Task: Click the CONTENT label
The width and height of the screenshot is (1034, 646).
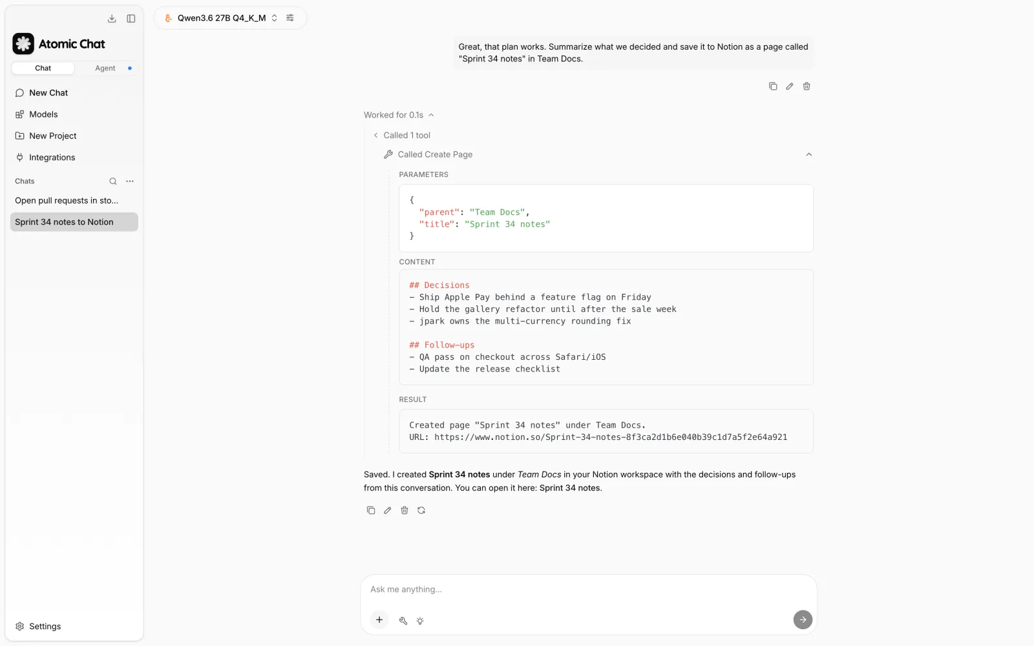Action: pos(417,262)
